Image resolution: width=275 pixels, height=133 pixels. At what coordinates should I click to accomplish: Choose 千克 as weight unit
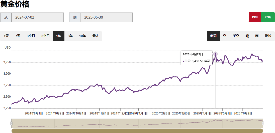(236, 36)
